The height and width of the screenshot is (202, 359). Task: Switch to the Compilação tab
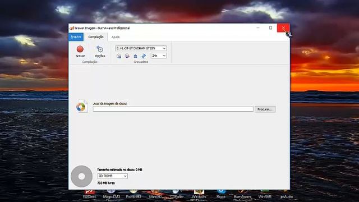96,37
